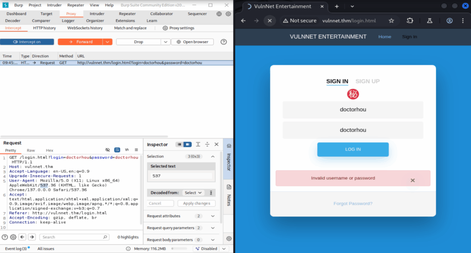471x253 pixels.
Task: Click the Inspector settings gear at bottom
Action: [x=229, y=239]
